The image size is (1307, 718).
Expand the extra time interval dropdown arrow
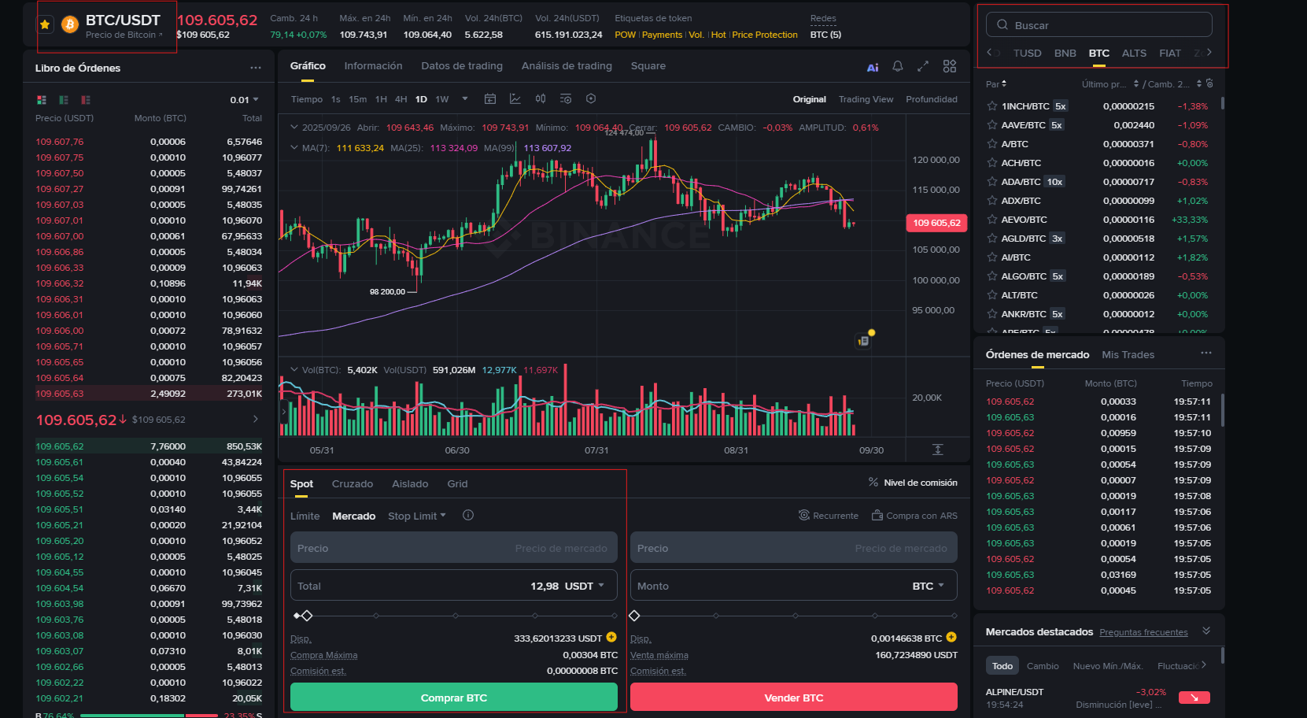464,99
